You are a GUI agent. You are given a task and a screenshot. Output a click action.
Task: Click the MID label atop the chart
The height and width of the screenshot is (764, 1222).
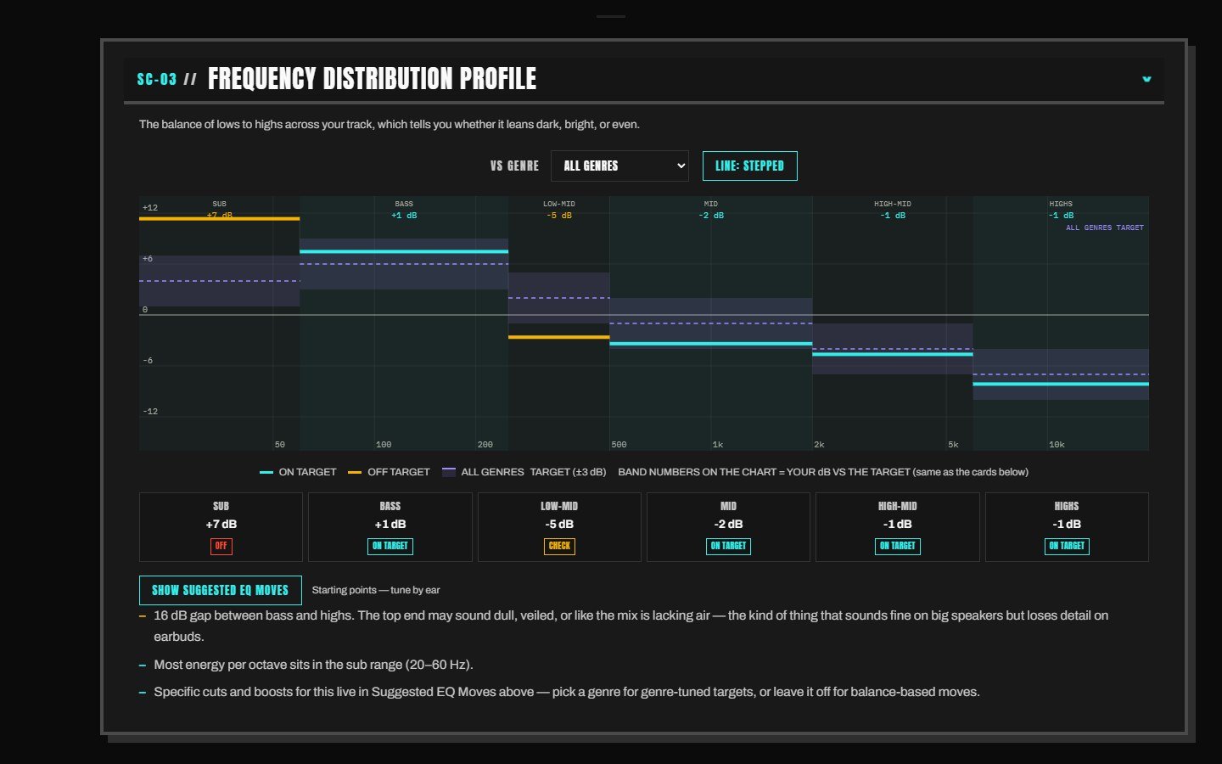[711, 204]
